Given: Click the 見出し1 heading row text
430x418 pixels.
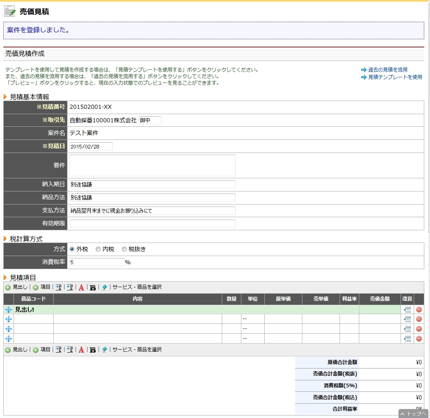Looking at the screenshot, I should [25, 310].
